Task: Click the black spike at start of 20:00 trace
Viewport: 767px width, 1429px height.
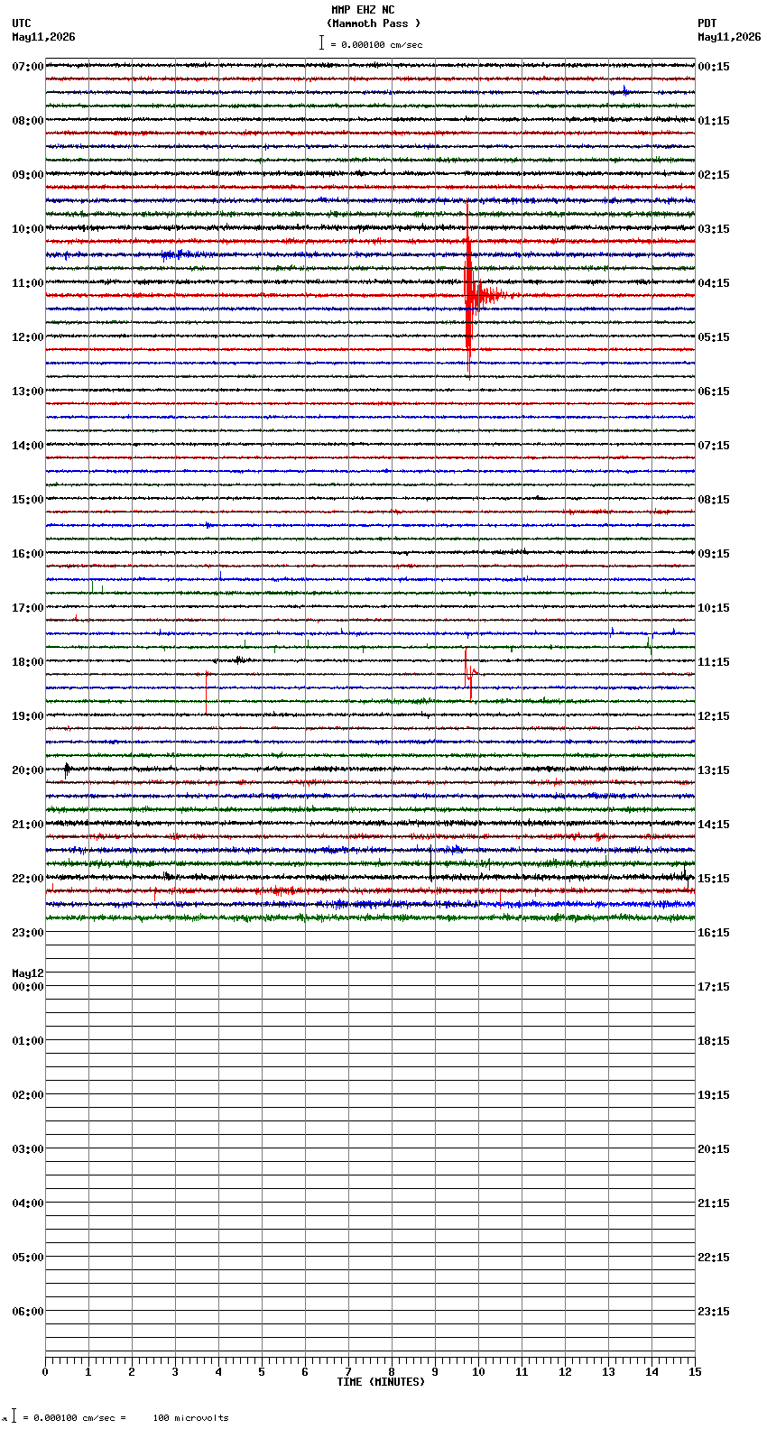Action: 67,770
